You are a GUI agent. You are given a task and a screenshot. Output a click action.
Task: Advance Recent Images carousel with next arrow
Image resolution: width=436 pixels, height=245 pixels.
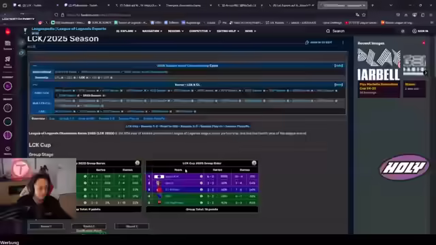point(425,73)
